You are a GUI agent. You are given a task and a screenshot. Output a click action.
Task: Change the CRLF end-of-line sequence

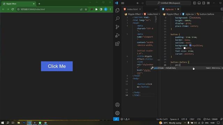192,119
